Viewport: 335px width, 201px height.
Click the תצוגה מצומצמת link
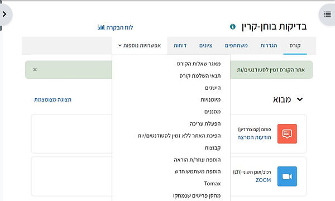pos(53,99)
